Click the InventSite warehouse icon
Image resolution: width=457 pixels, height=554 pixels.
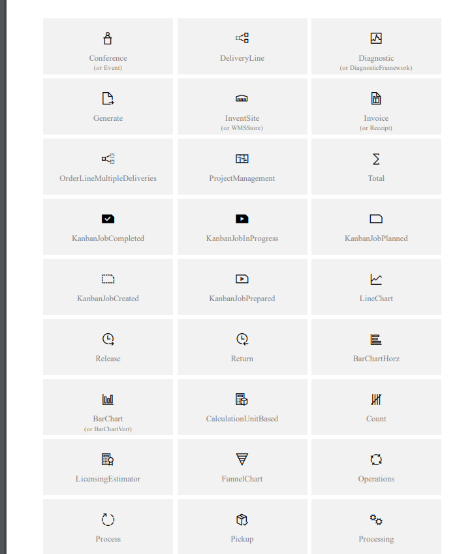click(242, 99)
